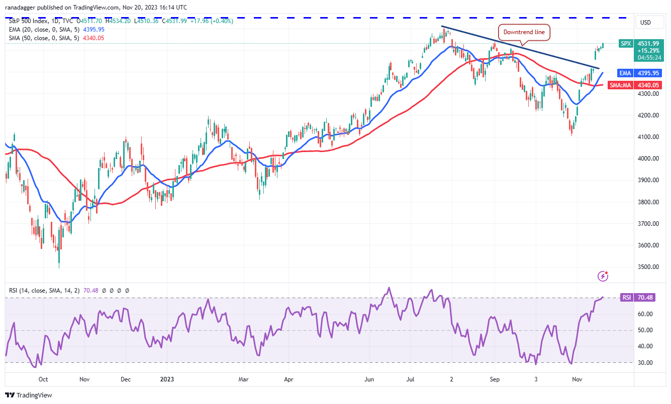The width and height of the screenshot is (671, 404).
Task: Open the USD currency selector
Action: (645, 22)
